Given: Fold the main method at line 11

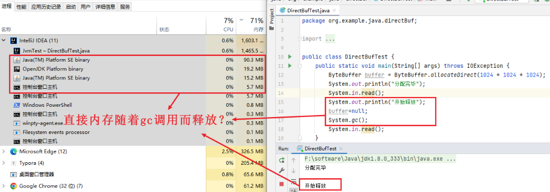Looking at the screenshot, I should pos(299,65).
